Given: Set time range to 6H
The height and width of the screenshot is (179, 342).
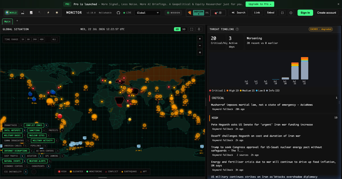Looking at the screenshot, I should pyautogui.click(x=28, y=39).
